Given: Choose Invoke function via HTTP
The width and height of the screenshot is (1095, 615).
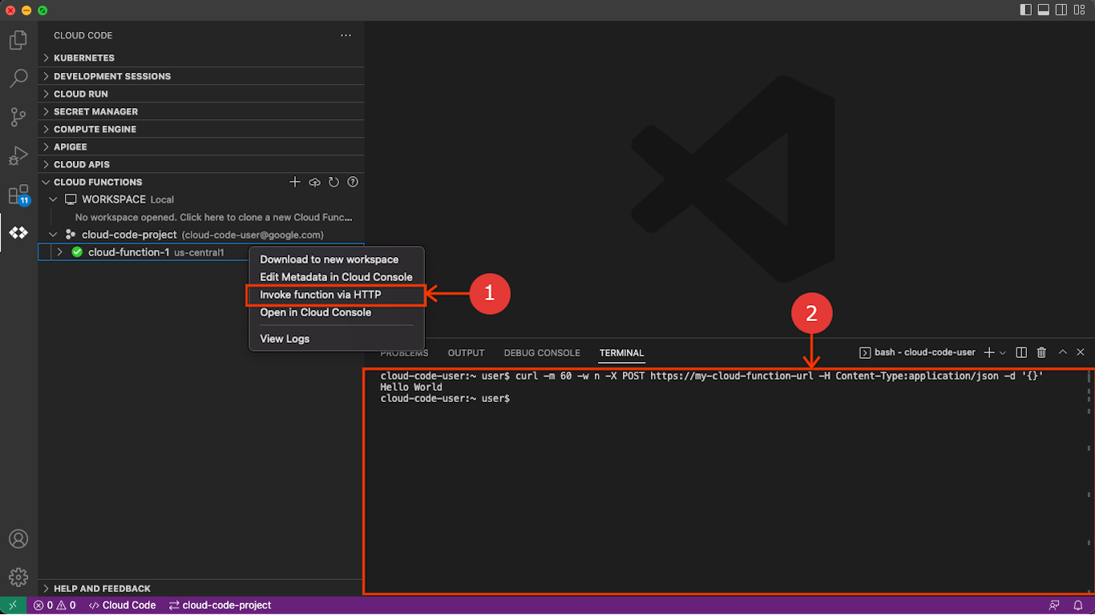Looking at the screenshot, I should 337,295.
